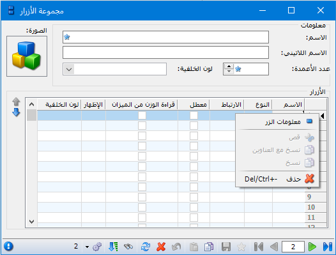
Task: Click the star new-record icon in toolbar
Action: [x=241, y=247]
